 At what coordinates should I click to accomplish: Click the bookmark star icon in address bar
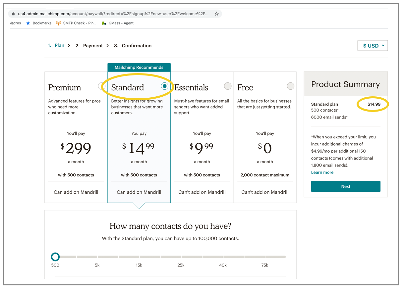(x=217, y=14)
